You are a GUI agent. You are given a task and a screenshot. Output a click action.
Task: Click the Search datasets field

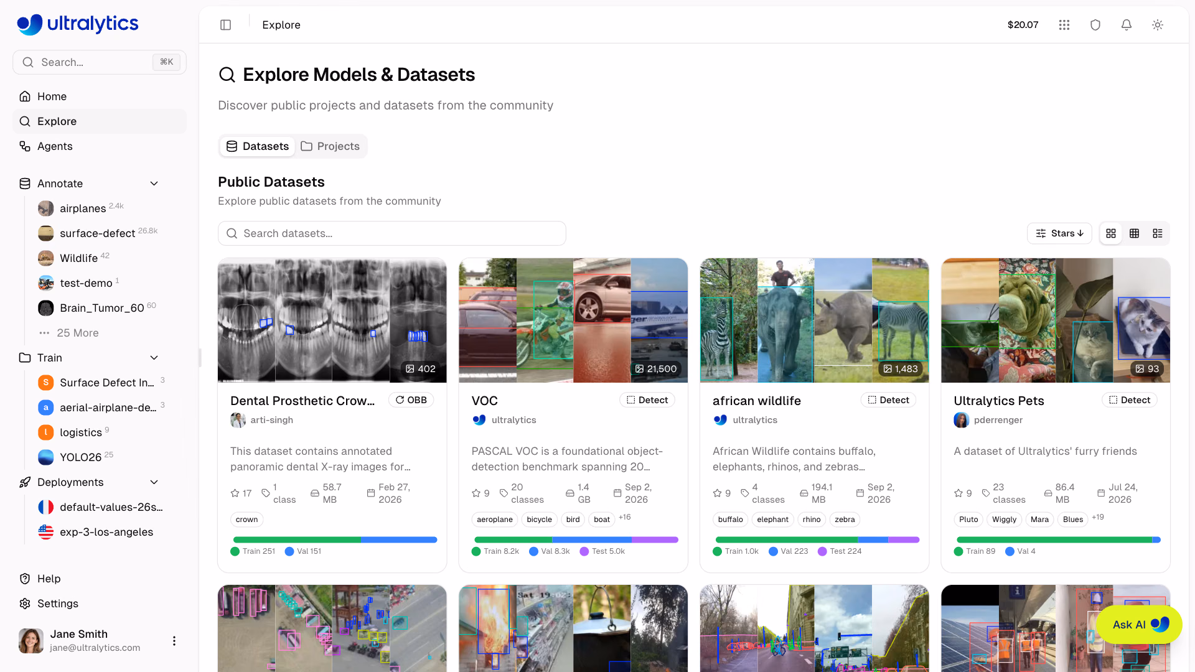point(392,233)
